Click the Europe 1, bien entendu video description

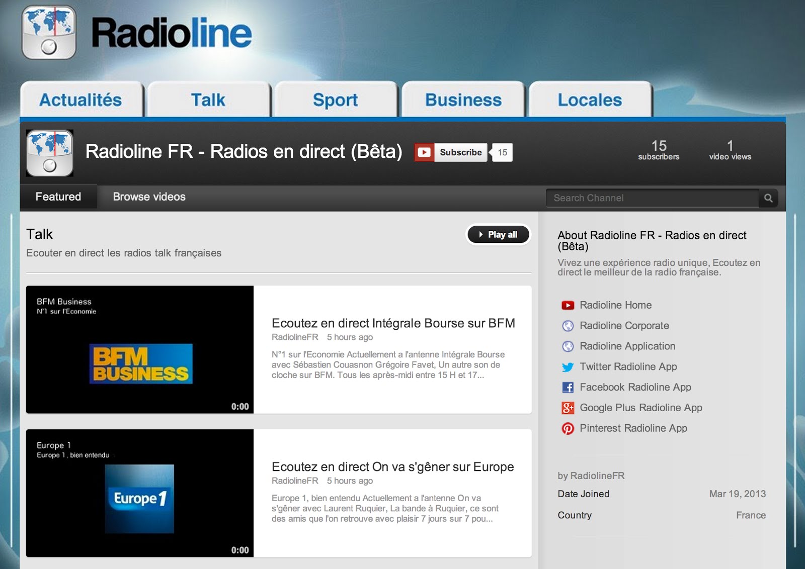tap(385, 509)
